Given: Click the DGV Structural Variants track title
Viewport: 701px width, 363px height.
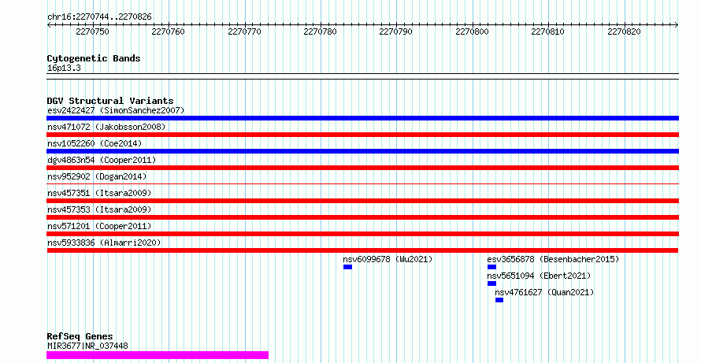Looking at the screenshot, I should click(x=110, y=101).
